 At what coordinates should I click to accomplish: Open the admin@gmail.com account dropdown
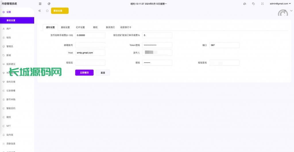pyautogui.click(x=280, y=3)
